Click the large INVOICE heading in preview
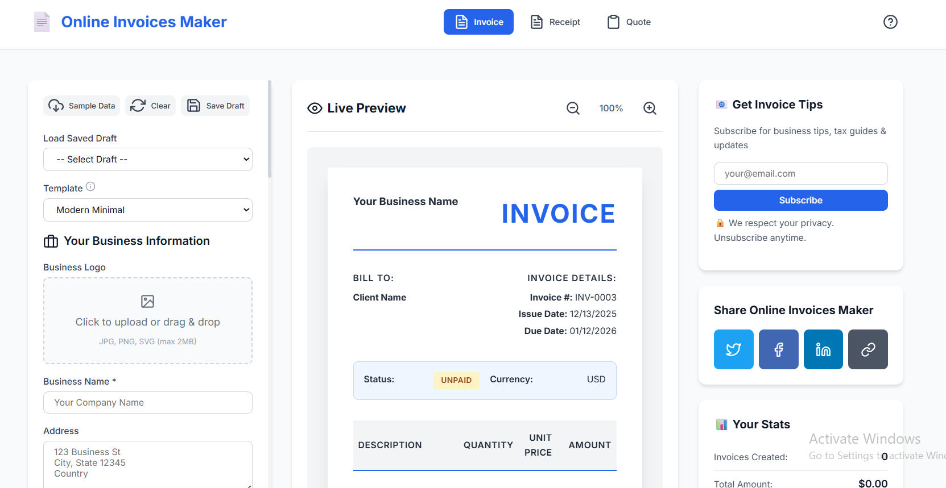The width and height of the screenshot is (946, 488). point(558,214)
